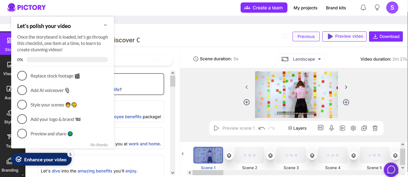Check off Replace stock footage

(x=22, y=76)
